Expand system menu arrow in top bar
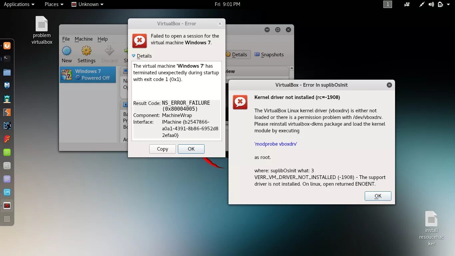The height and width of the screenshot is (256, 455). (x=449, y=4)
